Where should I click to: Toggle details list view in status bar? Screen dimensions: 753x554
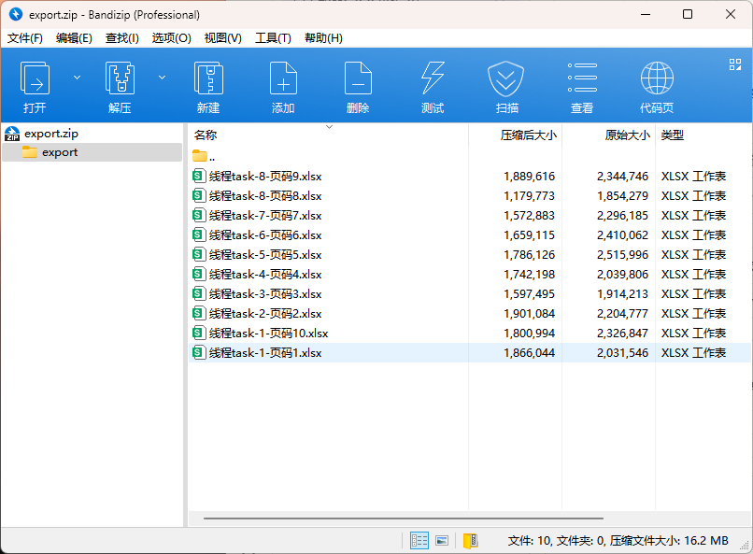(419, 541)
